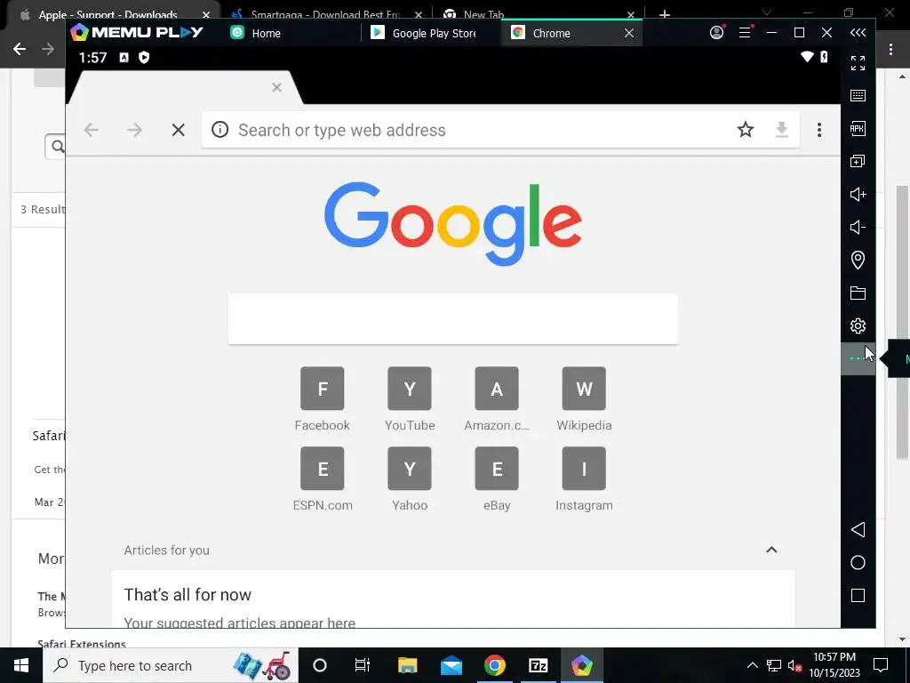View site info circle icon in address bar
The height and width of the screenshot is (683, 910).
click(220, 130)
